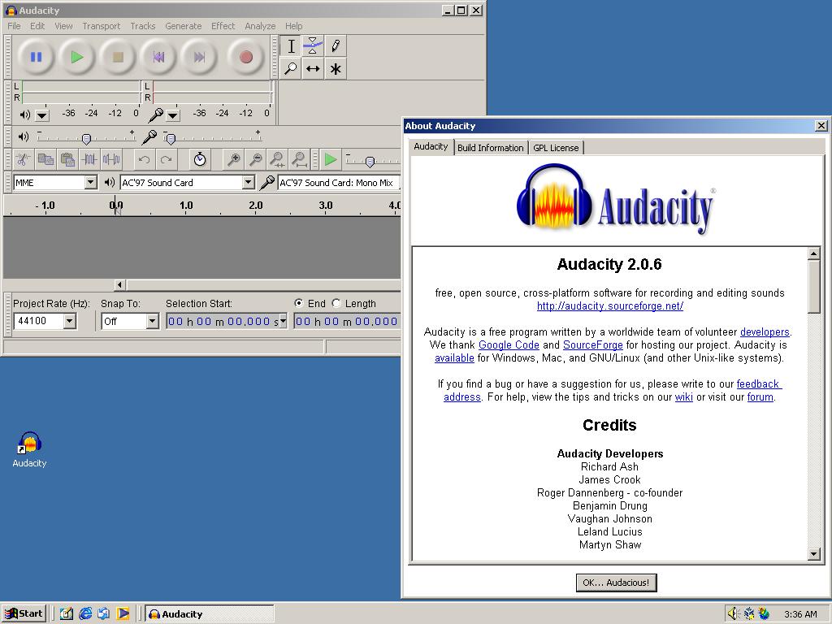Select the Selection (I-beam) tool
The width and height of the screenshot is (832, 624).
tap(291, 46)
